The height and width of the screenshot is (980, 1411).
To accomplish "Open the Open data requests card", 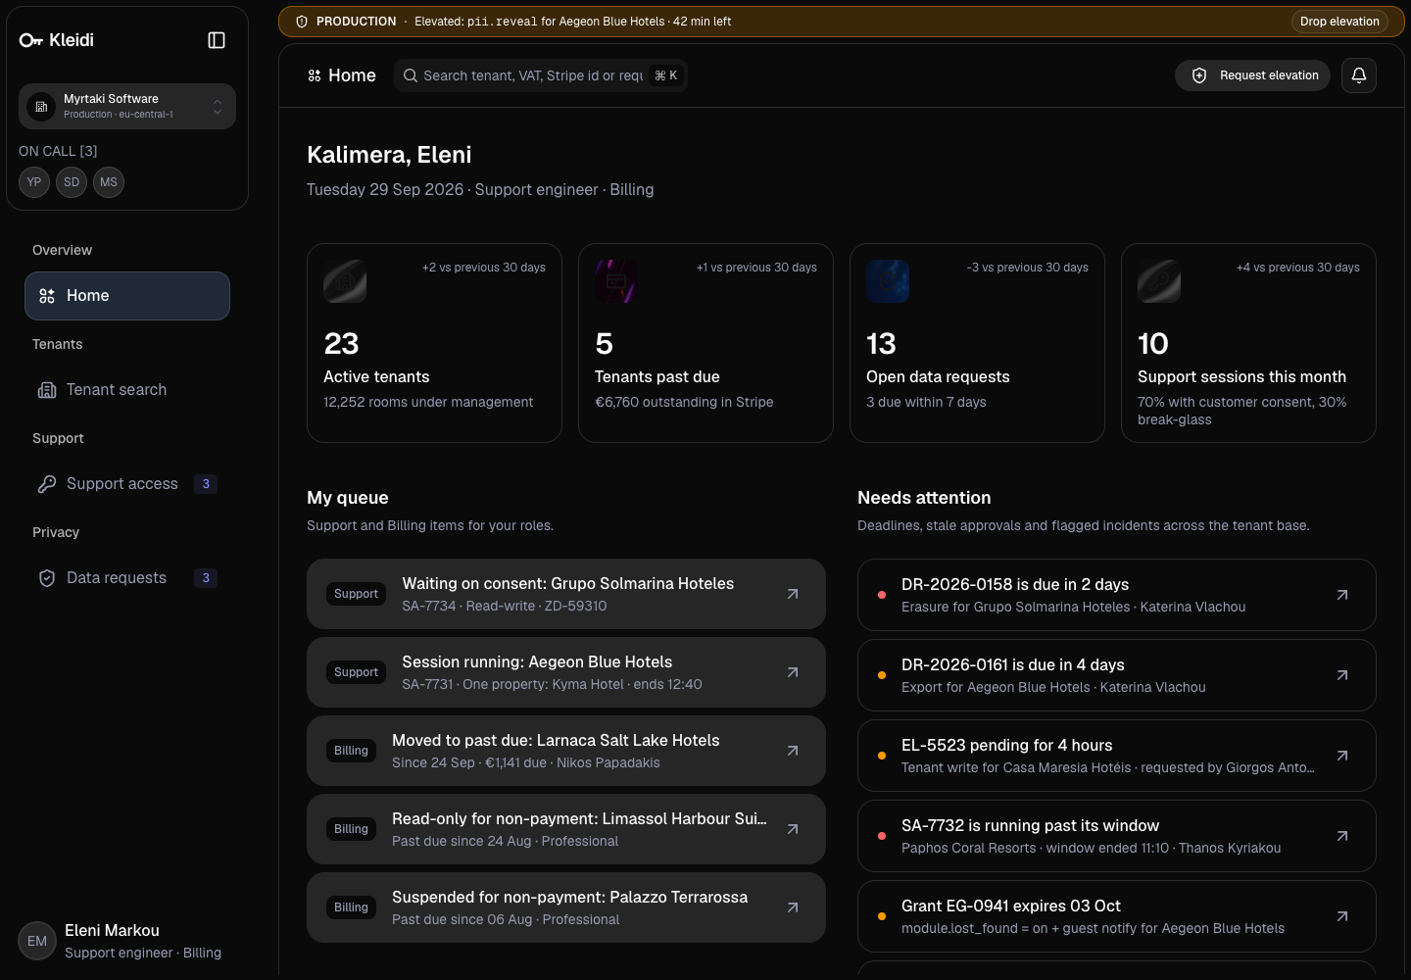I will tap(977, 343).
